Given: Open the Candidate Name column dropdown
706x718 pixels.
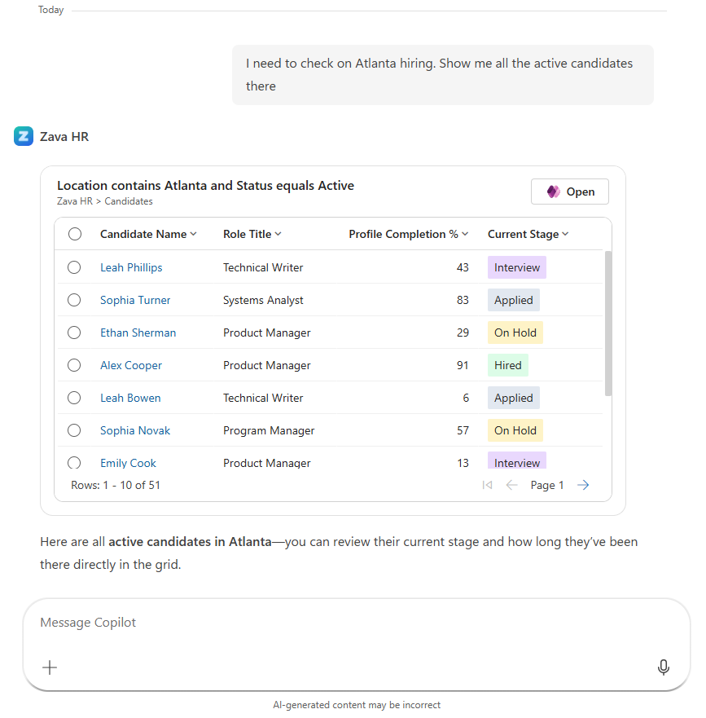Looking at the screenshot, I should click(x=195, y=233).
